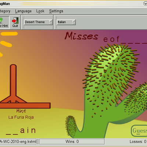Open the Settings menu
147x147 pixels.
point(56,11)
